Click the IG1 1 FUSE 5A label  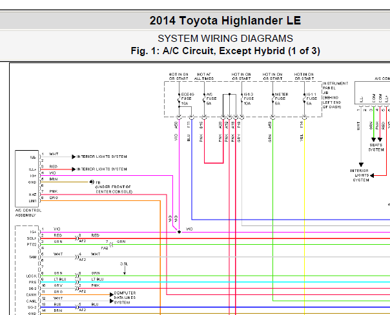311,99
